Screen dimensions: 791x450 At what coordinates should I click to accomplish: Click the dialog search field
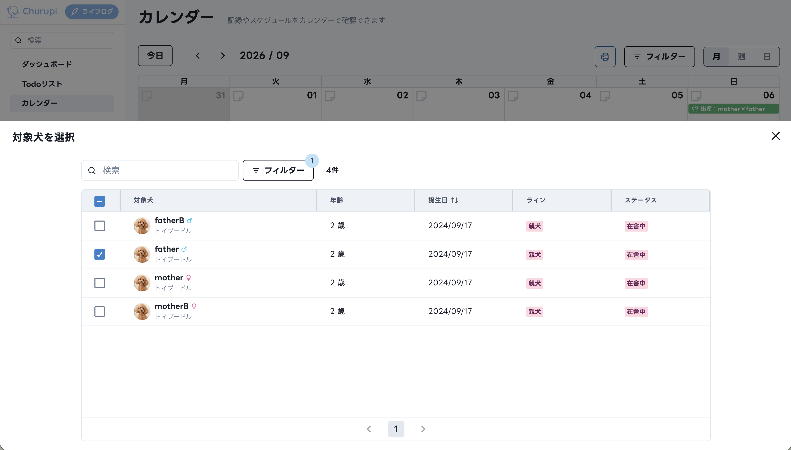point(160,170)
